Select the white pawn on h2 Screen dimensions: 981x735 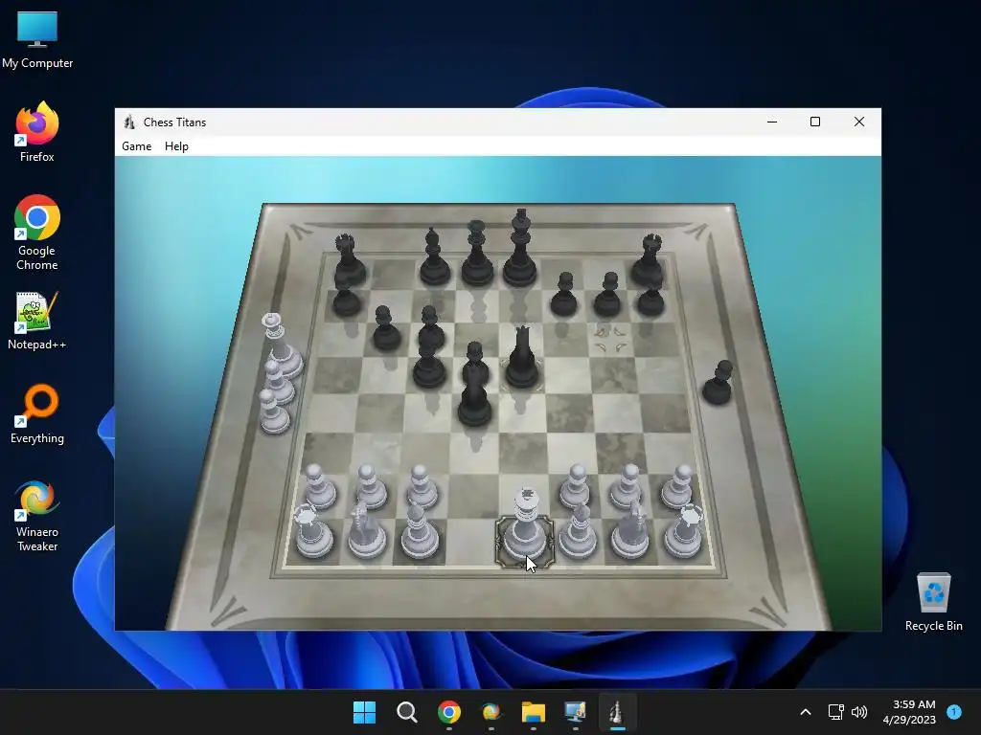pyautogui.click(x=677, y=487)
